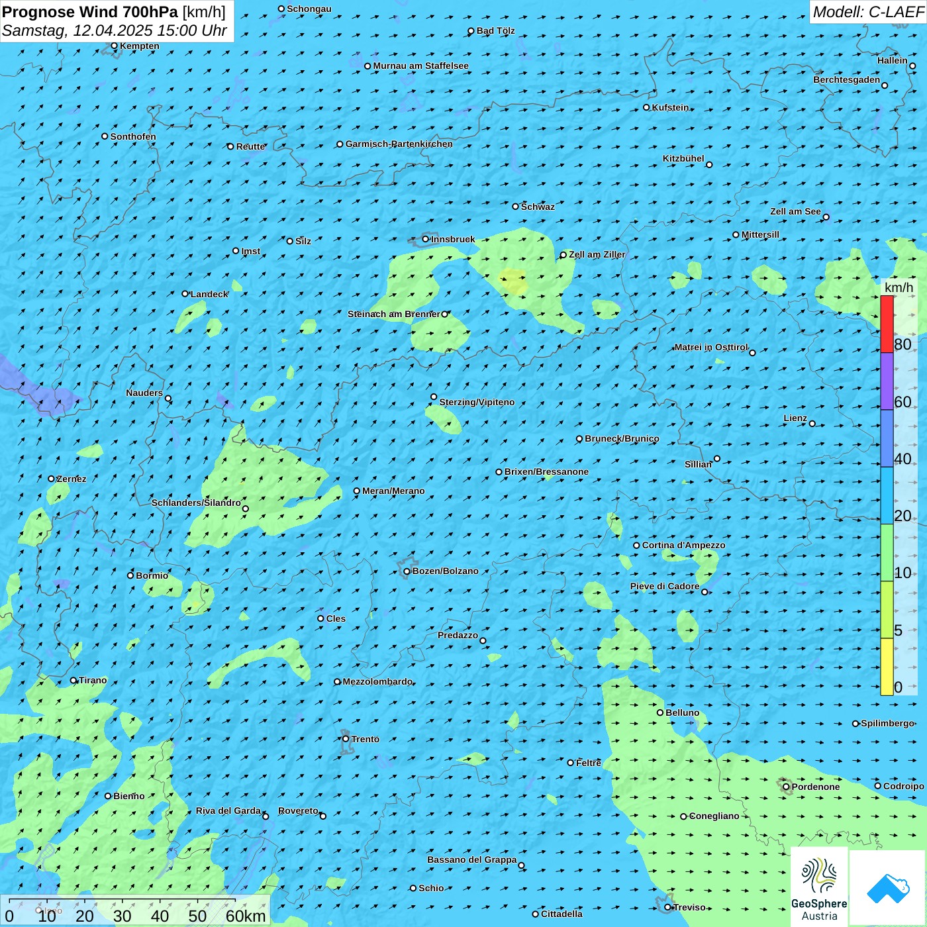Click the Schwaz city label
Viewport: 927px width, 927px height.
pos(538,207)
